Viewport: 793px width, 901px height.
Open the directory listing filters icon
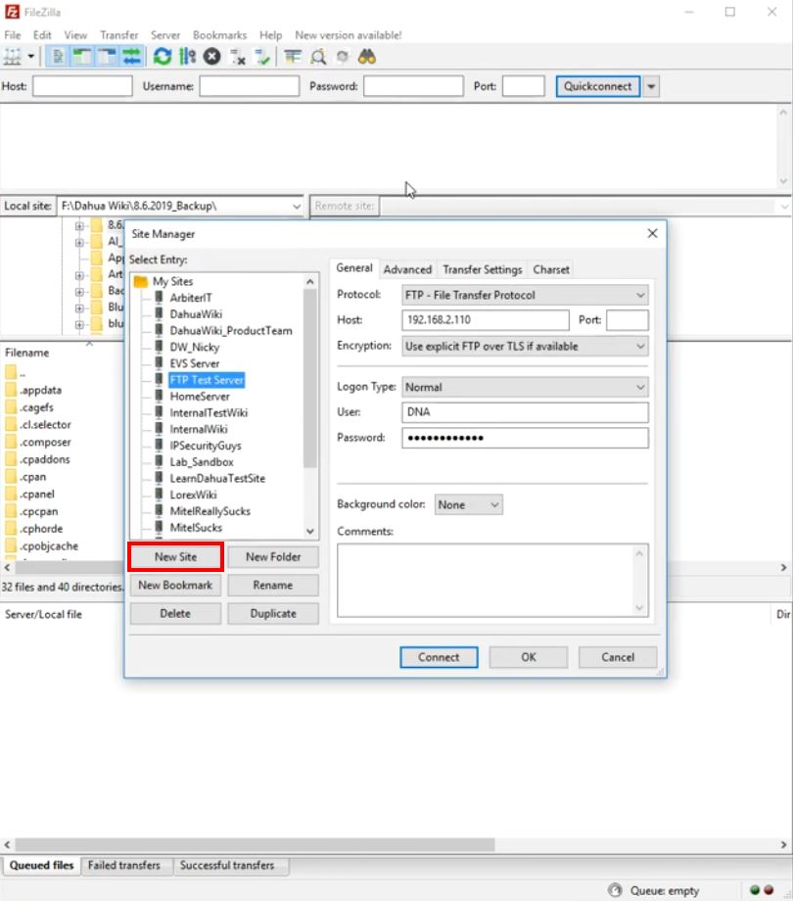(x=293, y=57)
